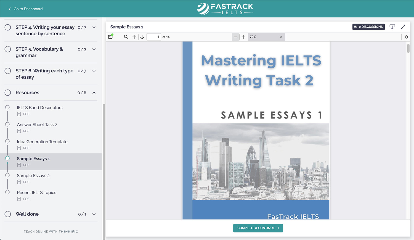Toggle STEP 4 completion circle

tap(8, 27)
